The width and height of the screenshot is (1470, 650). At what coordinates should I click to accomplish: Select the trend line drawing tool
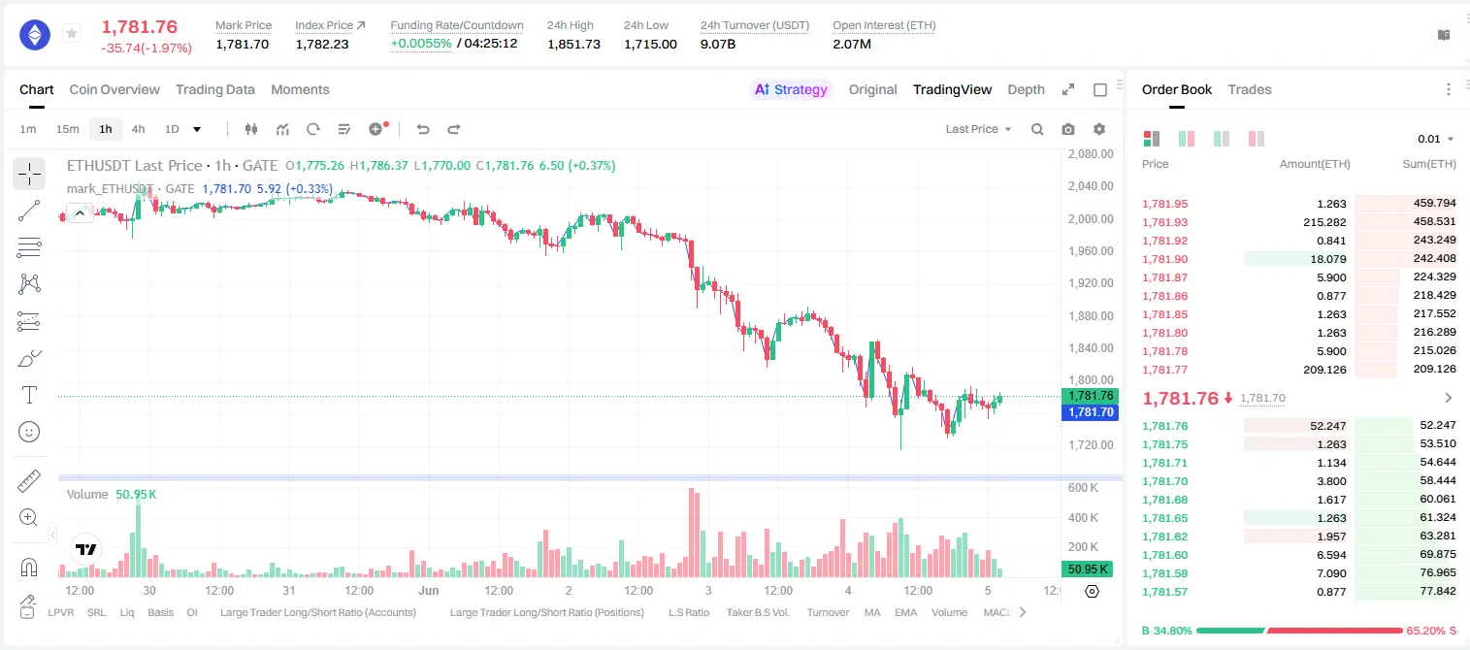click(x=29, y=211)
